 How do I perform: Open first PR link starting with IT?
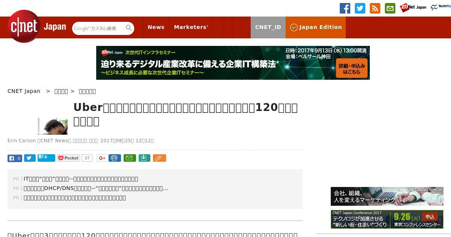pos(81,179)
